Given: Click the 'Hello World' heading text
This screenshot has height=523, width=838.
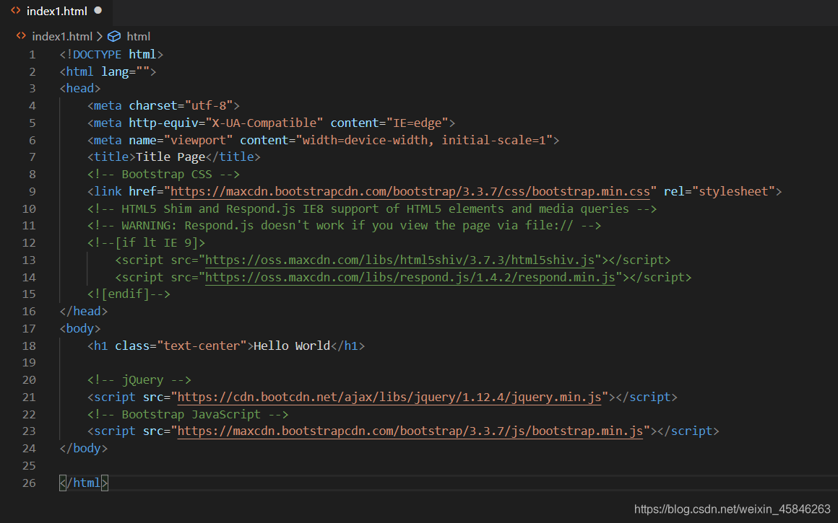Looking at the screenshot, I should [292, 346].
